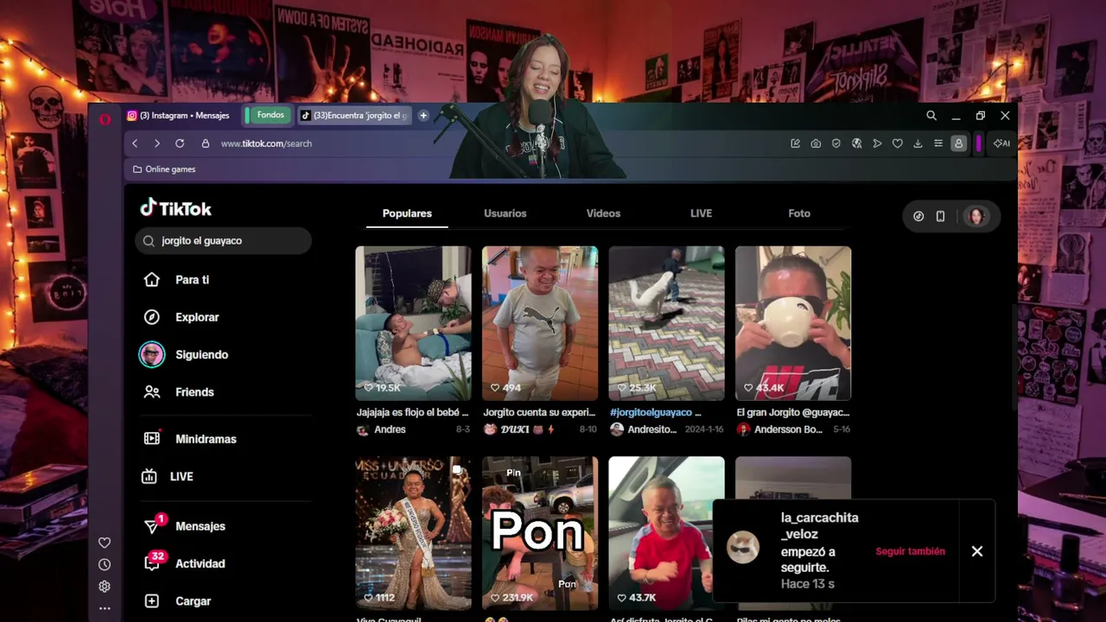Open video with 25.3K likes
Image resolution: width=1106 pixels, height=622 pixels.
(666, 323)
